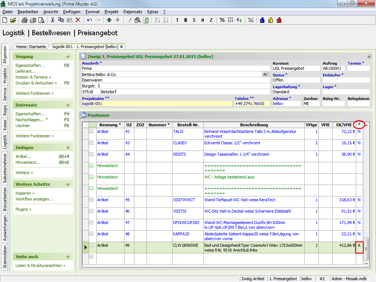
Task: Open the Bearbeiten menu
Action: click(x=28, y=12)
